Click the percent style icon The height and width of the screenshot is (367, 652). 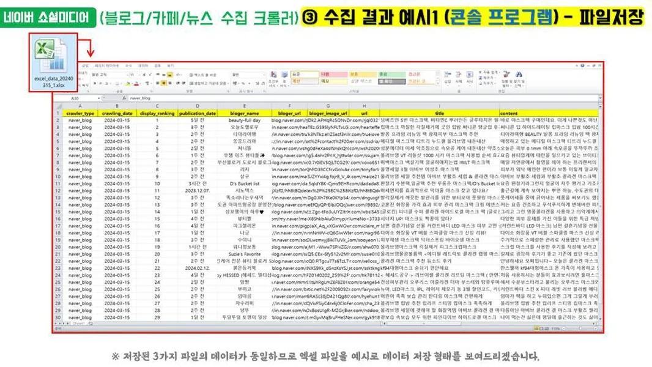243,84
